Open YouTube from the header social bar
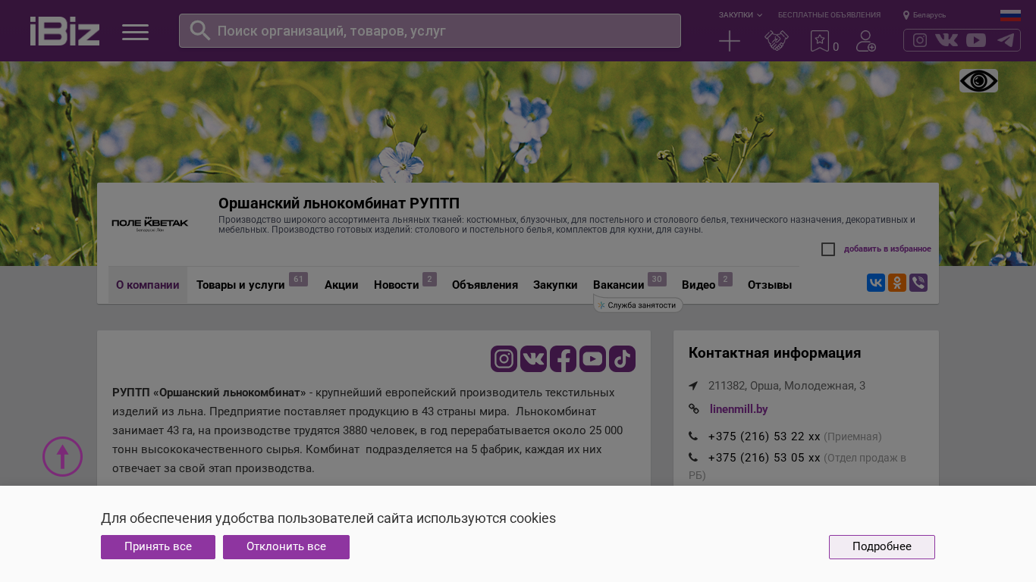 point(976,40)
